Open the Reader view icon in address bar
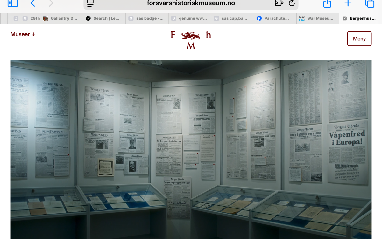The width and height of the screenshot is (382, 239). 90,4
